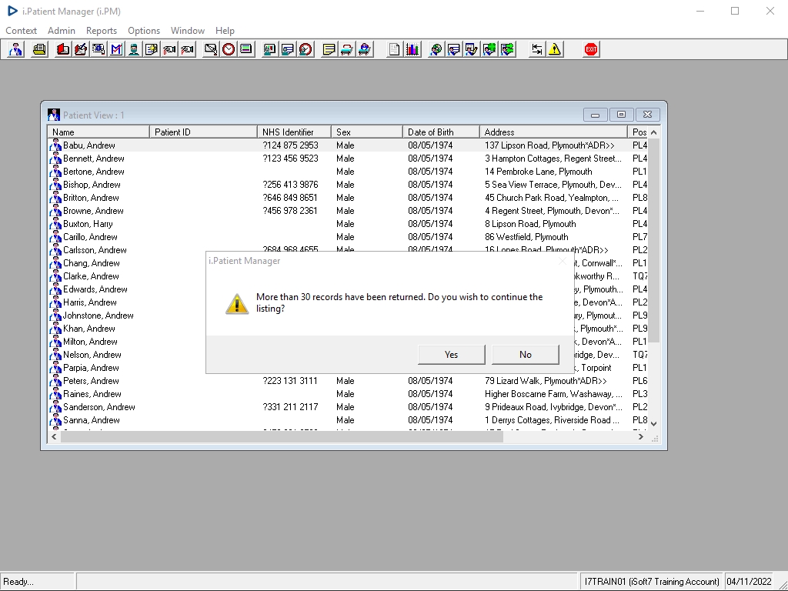This screenshot has height=591, width=788.
Task: Click the blue M toolbar icon
Action: click(x=116, y=49)
